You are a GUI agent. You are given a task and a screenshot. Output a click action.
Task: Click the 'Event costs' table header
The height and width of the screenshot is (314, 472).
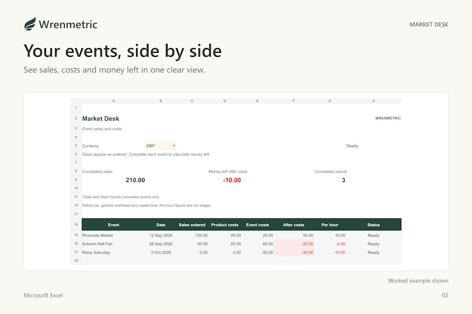point(257,225)
